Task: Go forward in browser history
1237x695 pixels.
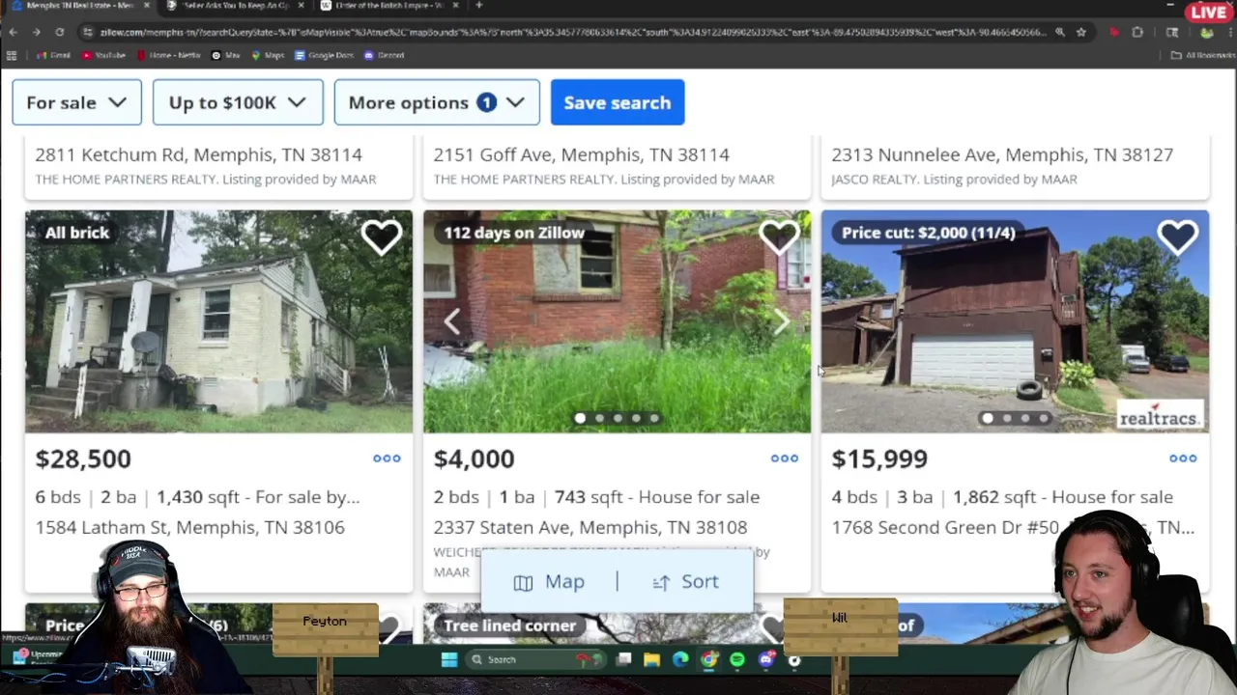Action: (x=36, y=32)
